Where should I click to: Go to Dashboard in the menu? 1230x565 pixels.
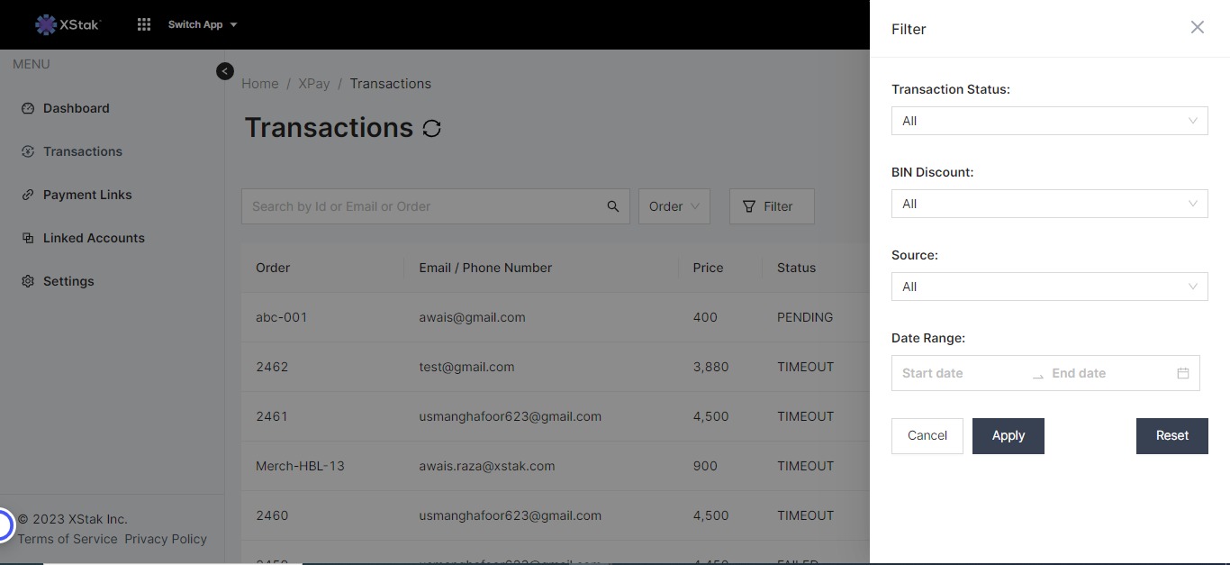point(76,108)
